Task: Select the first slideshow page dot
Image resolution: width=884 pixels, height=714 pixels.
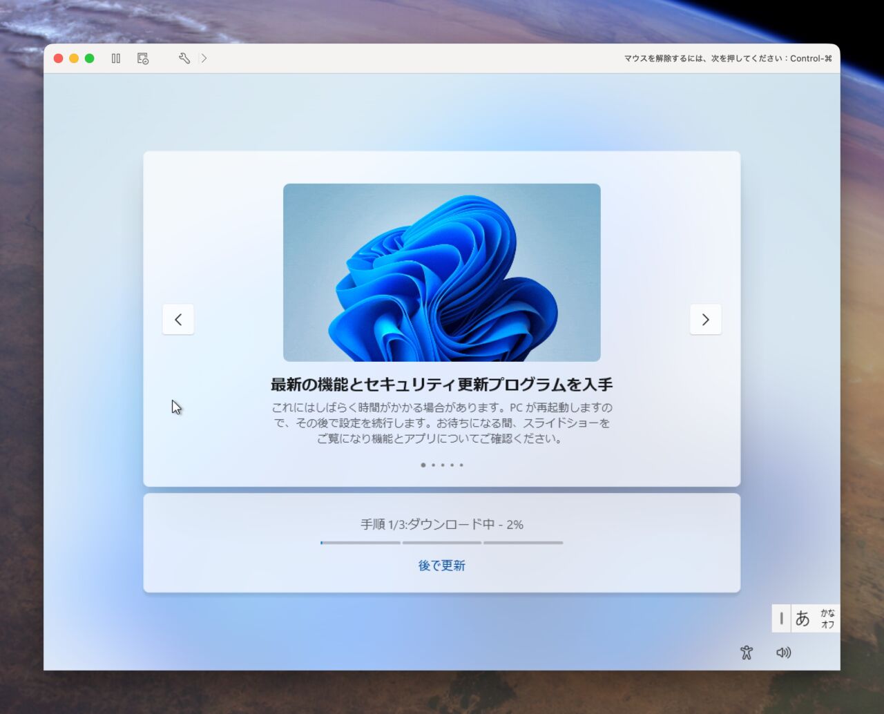Action: click(x=423, y=465)
